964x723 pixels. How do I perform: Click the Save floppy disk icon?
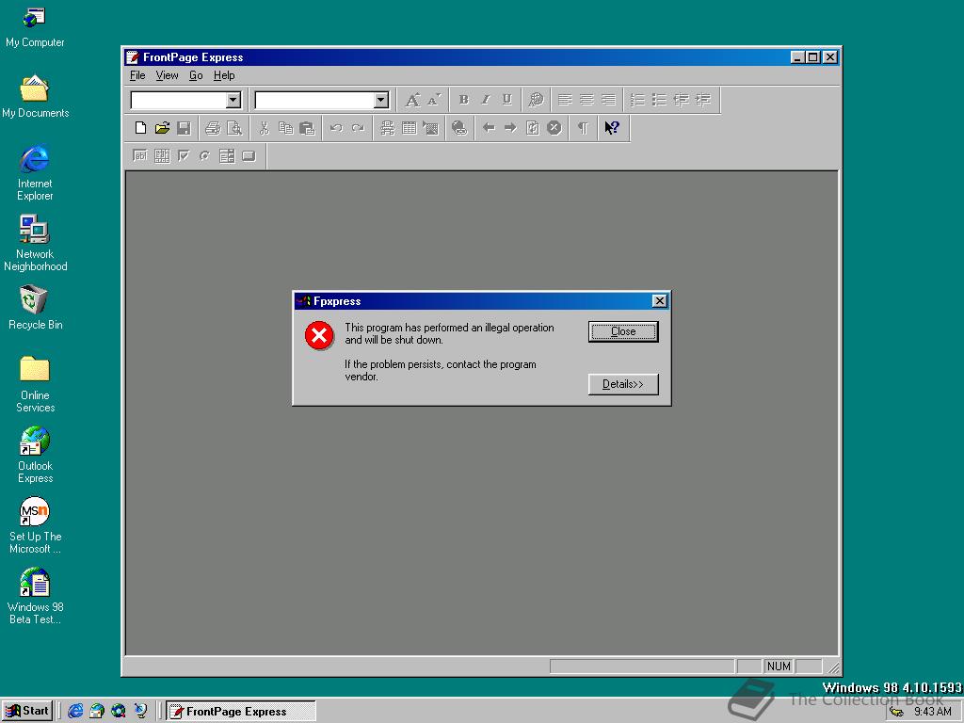click(x=184, y=128)
